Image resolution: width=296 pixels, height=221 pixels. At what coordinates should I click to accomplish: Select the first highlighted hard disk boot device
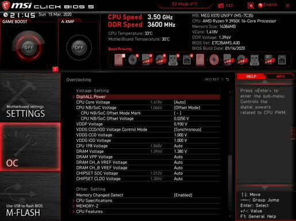119,60
